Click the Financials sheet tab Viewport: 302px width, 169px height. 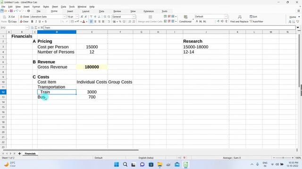[x=30, y=154]
